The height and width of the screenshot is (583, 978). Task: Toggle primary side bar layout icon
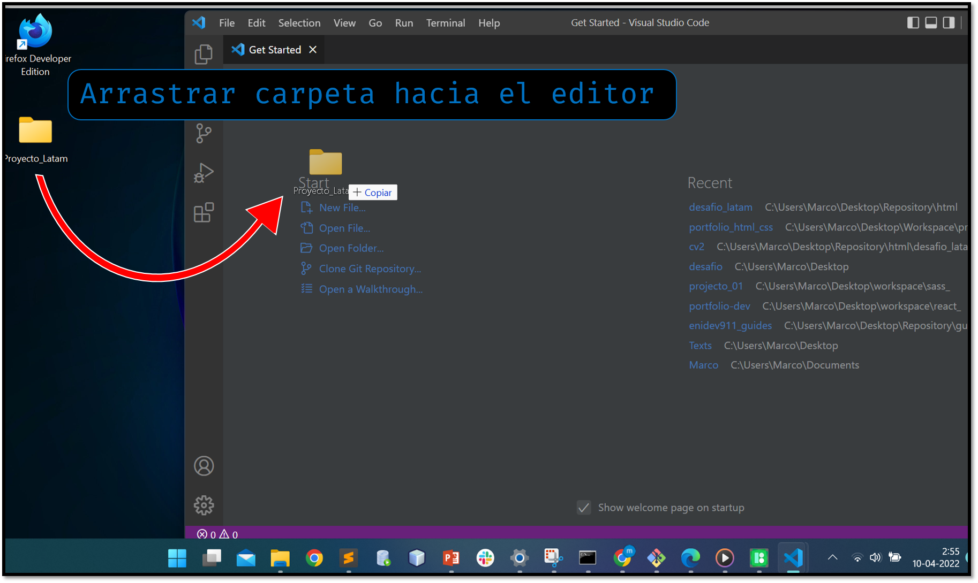(x=913, y=22)
